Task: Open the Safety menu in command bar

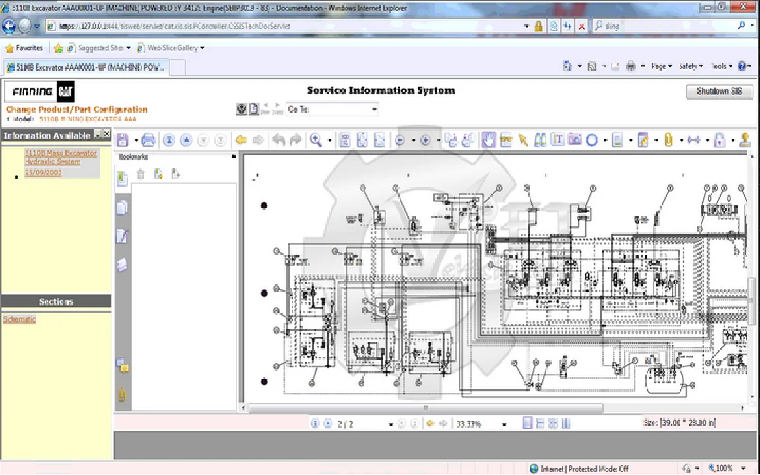Action: pos(690,66)
